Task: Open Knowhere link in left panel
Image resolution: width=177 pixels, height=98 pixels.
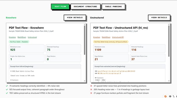Action: (12, 37)
